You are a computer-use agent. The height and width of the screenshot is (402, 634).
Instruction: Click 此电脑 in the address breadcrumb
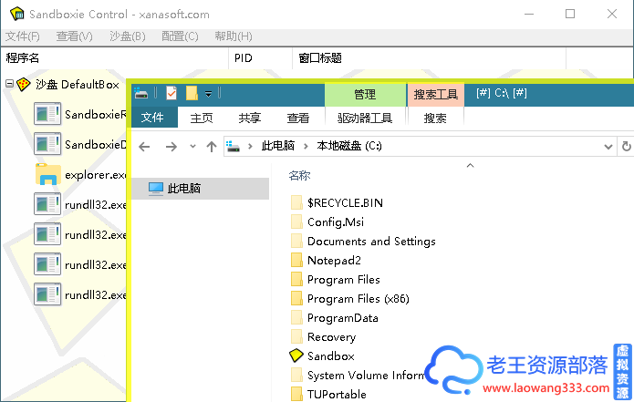tap(277, 146)
